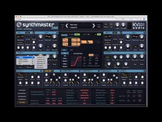The height and width of the screenshot is (122, 162).
Task: Click tallest slider handle in MOD ENV 1
Action: (x=54, y=75)
